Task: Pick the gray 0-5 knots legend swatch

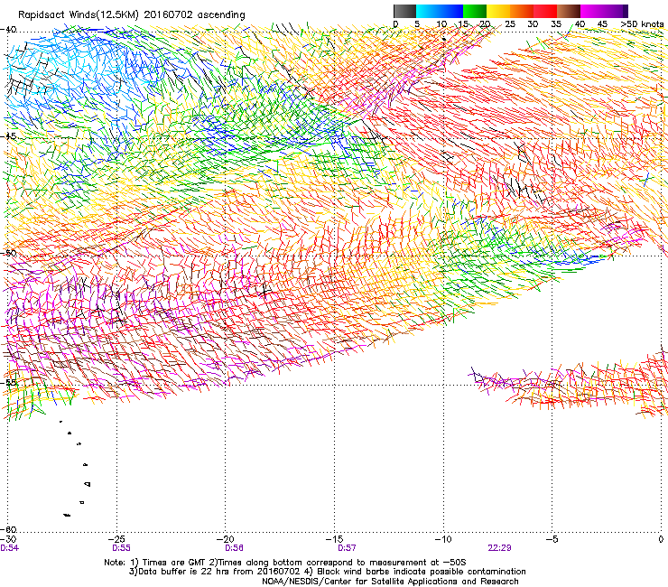Action: [404, 12]
